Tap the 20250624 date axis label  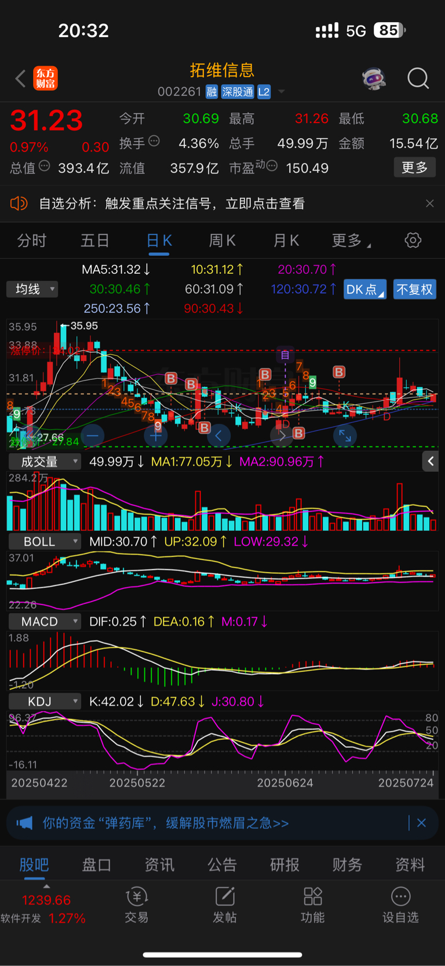click(285, 783)
